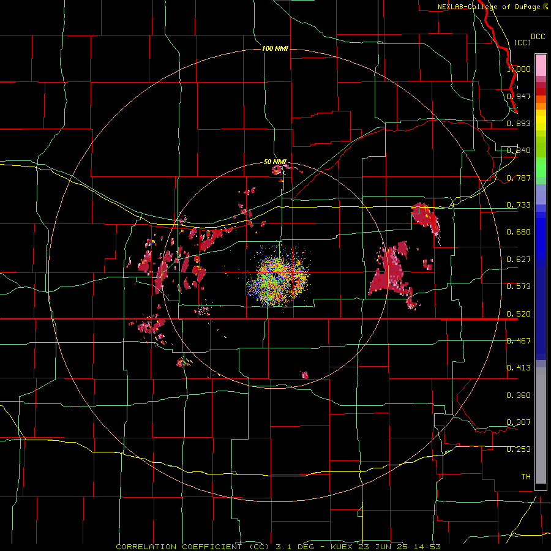Pick the gray color bar segment

point(541,425)
